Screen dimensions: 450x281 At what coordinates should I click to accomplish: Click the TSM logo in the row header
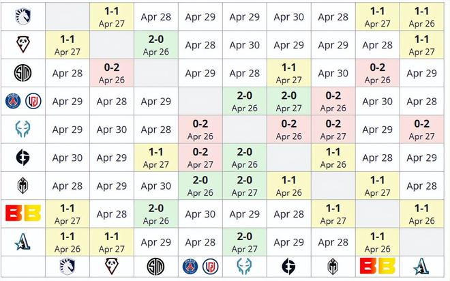pos(23,72)
